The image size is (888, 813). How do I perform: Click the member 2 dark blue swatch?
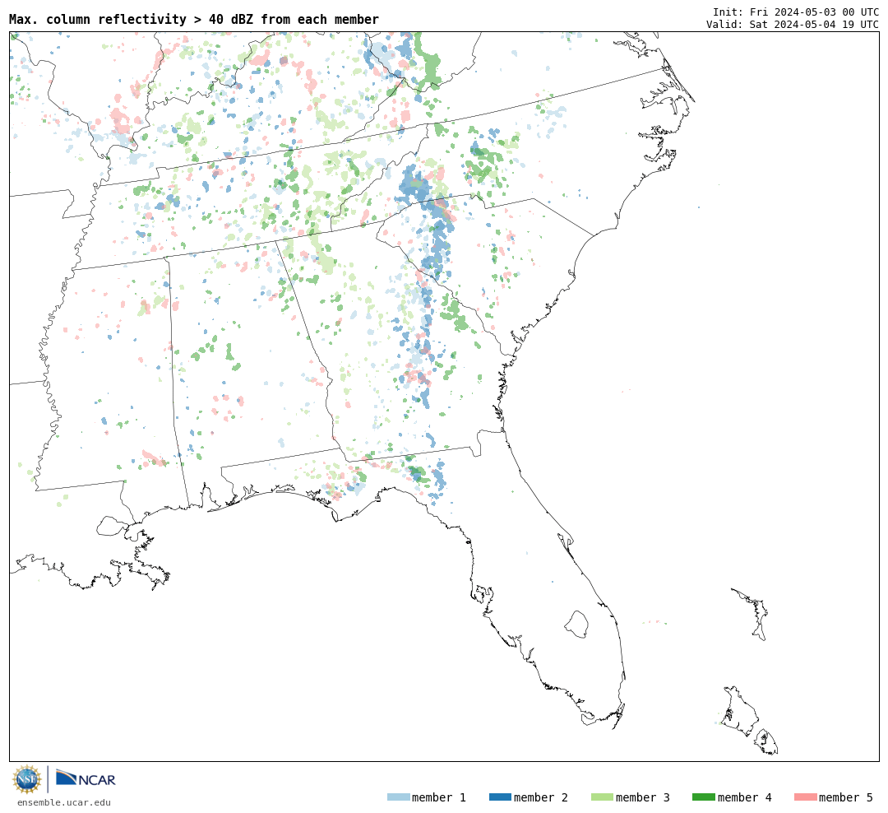point(500,797)
